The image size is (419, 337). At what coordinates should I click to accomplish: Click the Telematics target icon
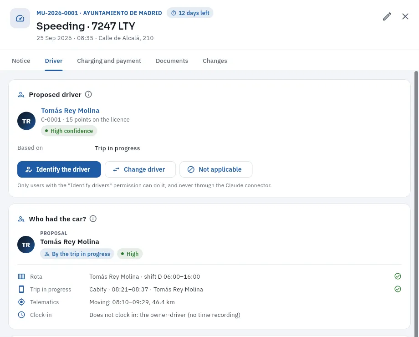coord(21,302)
